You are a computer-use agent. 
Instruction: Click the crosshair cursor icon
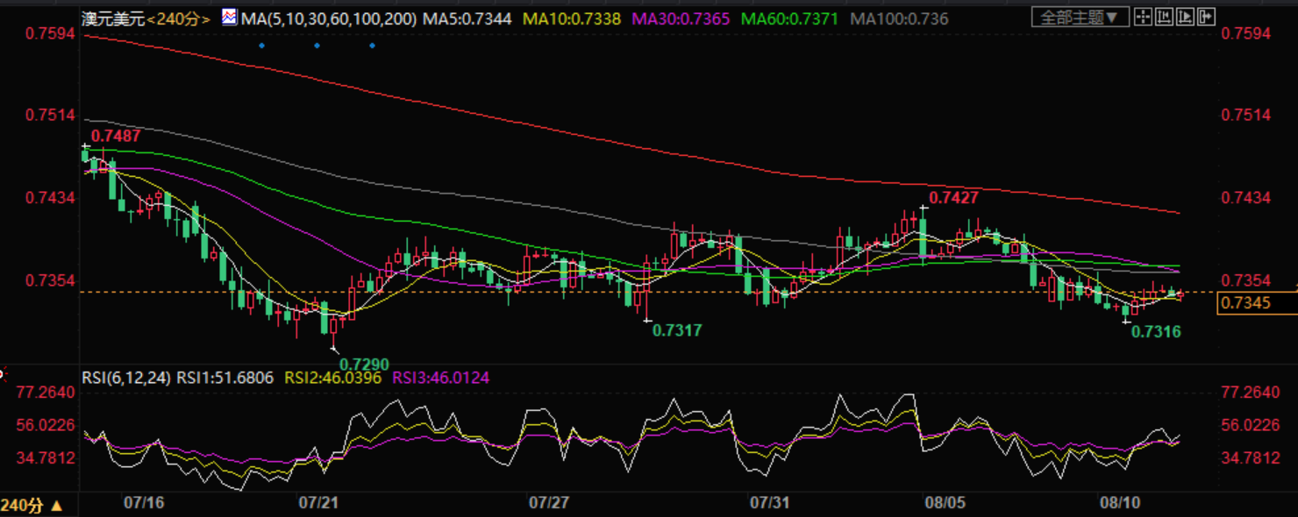[x=1142, y=17]
